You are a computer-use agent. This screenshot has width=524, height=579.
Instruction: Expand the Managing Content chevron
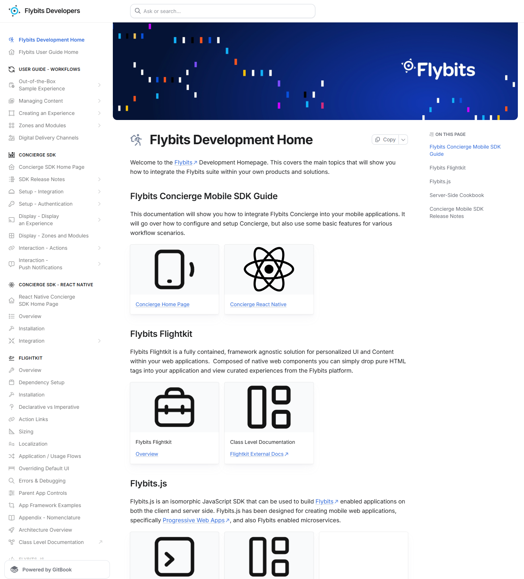pyautogui.click(x=99, y=101)
